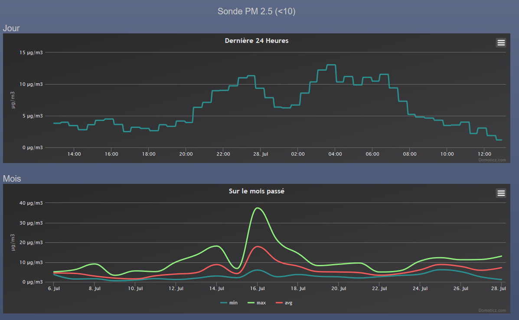Click the 14:00 time axis label
Image resolution: width=519 pixels, height=320 pixels.
tap(74, 154)
